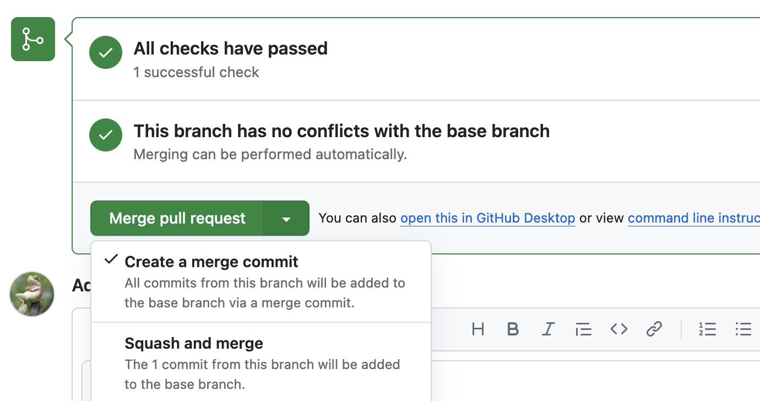Insert a numbered list
Viewport: 760px width, 401px height.
708,329
